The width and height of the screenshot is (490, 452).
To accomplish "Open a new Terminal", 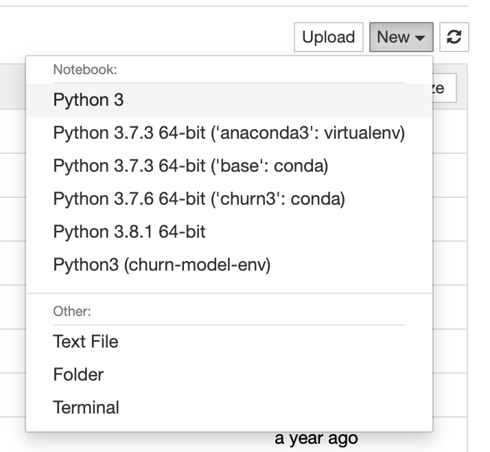I will (x=86, y=407).
